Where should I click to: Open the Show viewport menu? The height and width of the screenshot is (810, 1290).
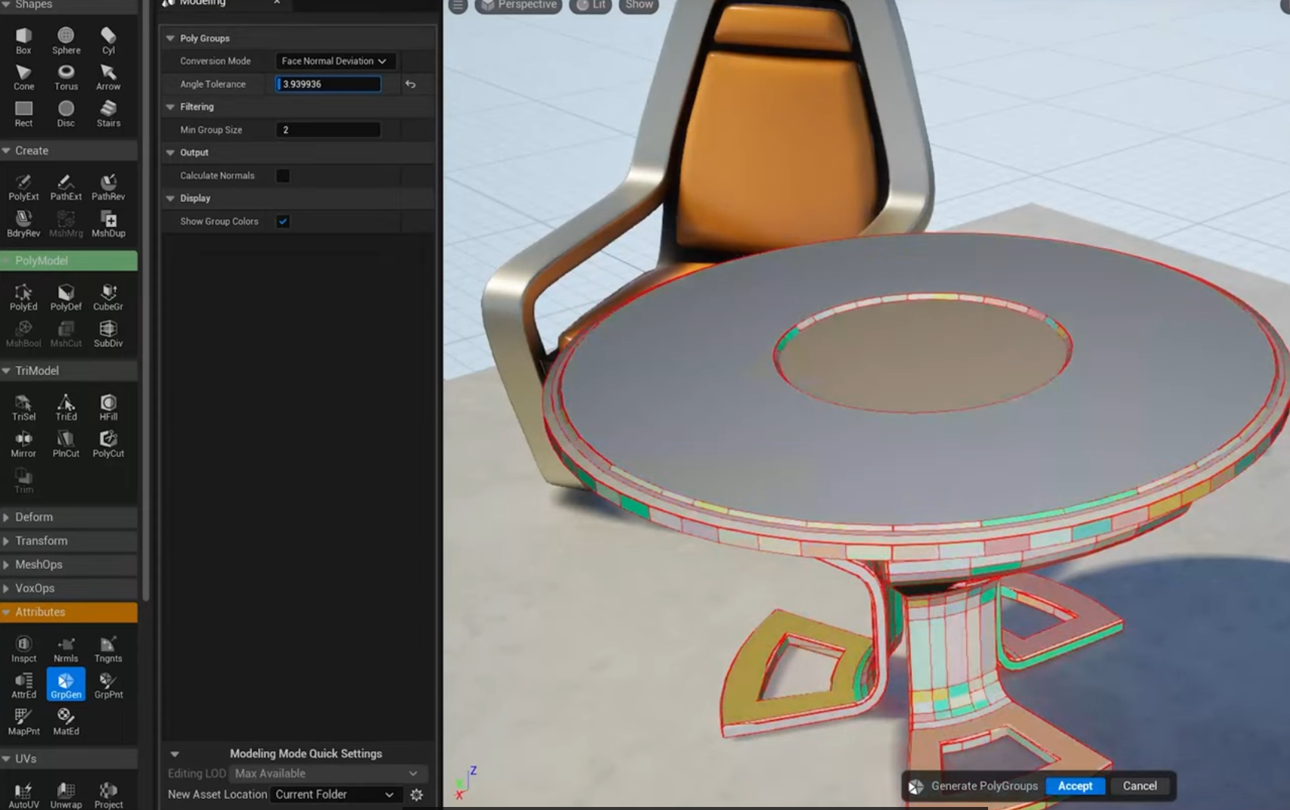coord(639,5)
